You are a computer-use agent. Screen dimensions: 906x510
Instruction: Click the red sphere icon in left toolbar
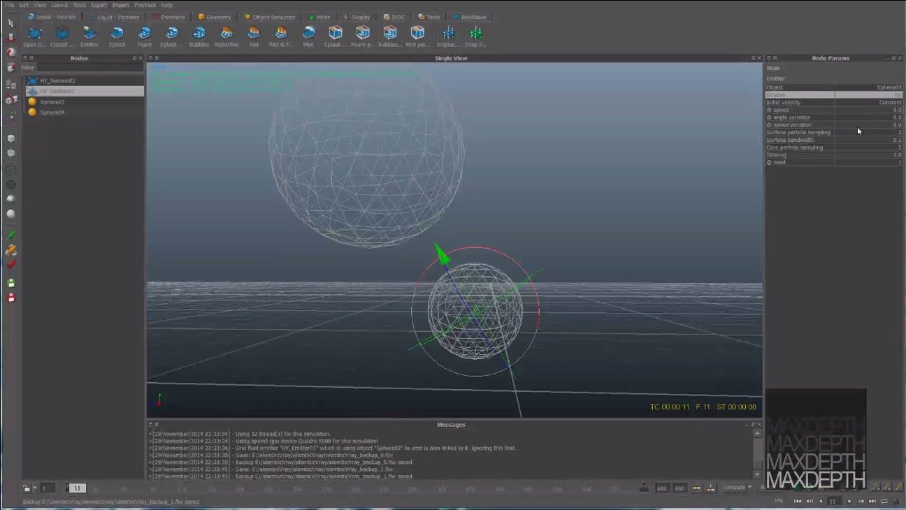(x=10, y=52)
